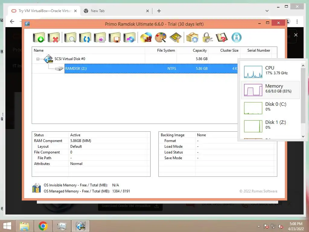Open the Action Center flag tray icon
The height and width of the screenshot is (232, 309).
266,226
